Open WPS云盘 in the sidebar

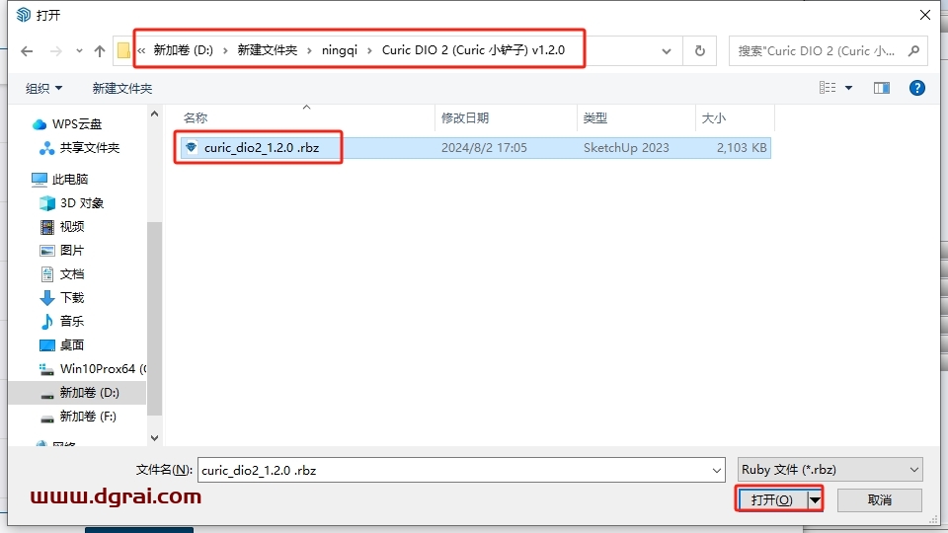[67, 124]
